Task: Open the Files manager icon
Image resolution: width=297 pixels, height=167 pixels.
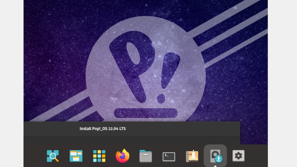Action: (x=145, y=156)
